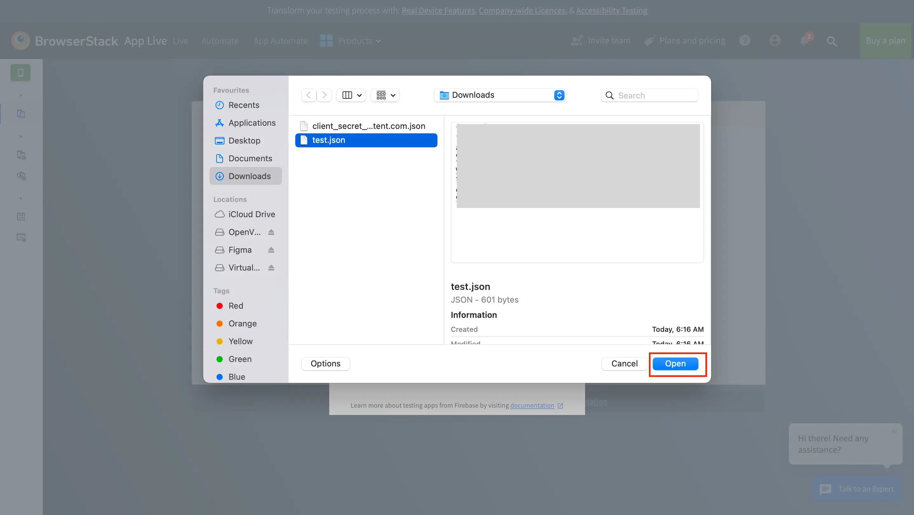Filter by the Red tag

pos(236,305)
